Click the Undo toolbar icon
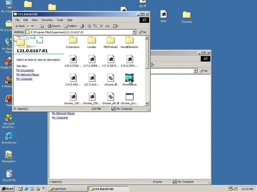 pyautogui.click(x=107, y=26)
